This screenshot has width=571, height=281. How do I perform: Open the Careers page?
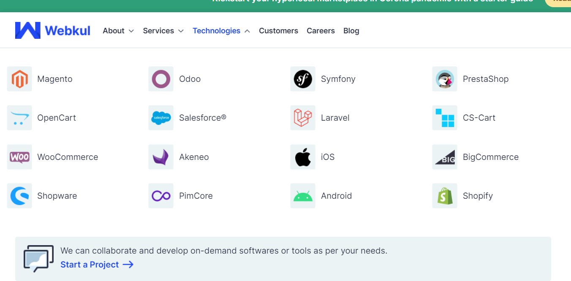[321, 31]
